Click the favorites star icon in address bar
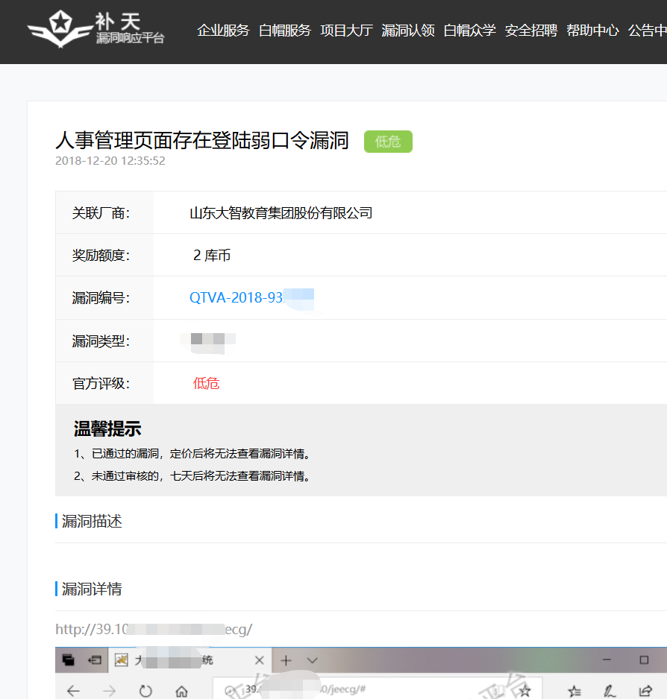Image resolution: width=667 pixels, height=699 pixels. pyautogui.click(x=525, y=690)
